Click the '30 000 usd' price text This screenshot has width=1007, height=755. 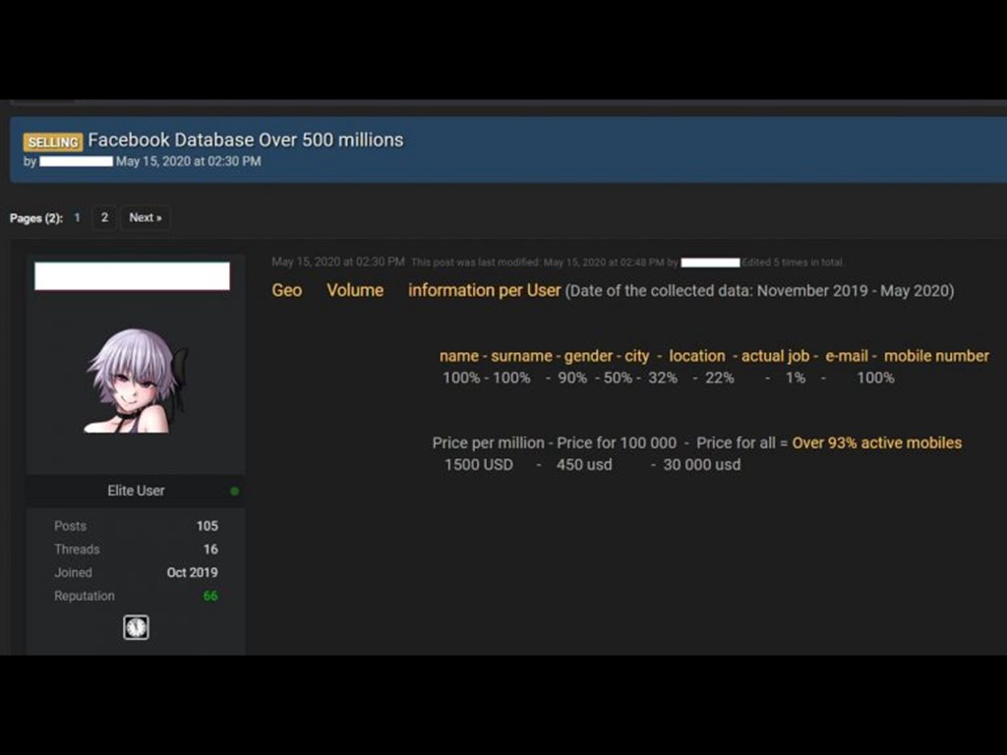[x=701, y=465]
